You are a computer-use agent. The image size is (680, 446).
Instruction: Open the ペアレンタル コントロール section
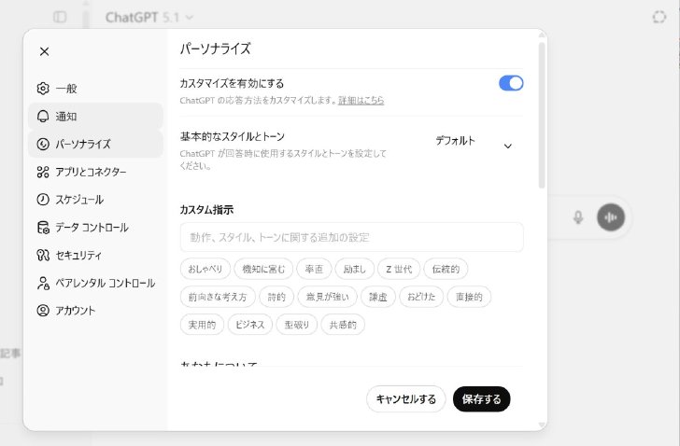click(x=95, y=284)
